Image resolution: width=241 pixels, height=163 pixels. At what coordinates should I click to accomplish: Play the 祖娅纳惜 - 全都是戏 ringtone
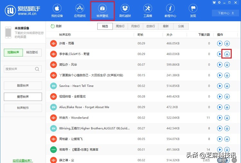pos(220,96)
